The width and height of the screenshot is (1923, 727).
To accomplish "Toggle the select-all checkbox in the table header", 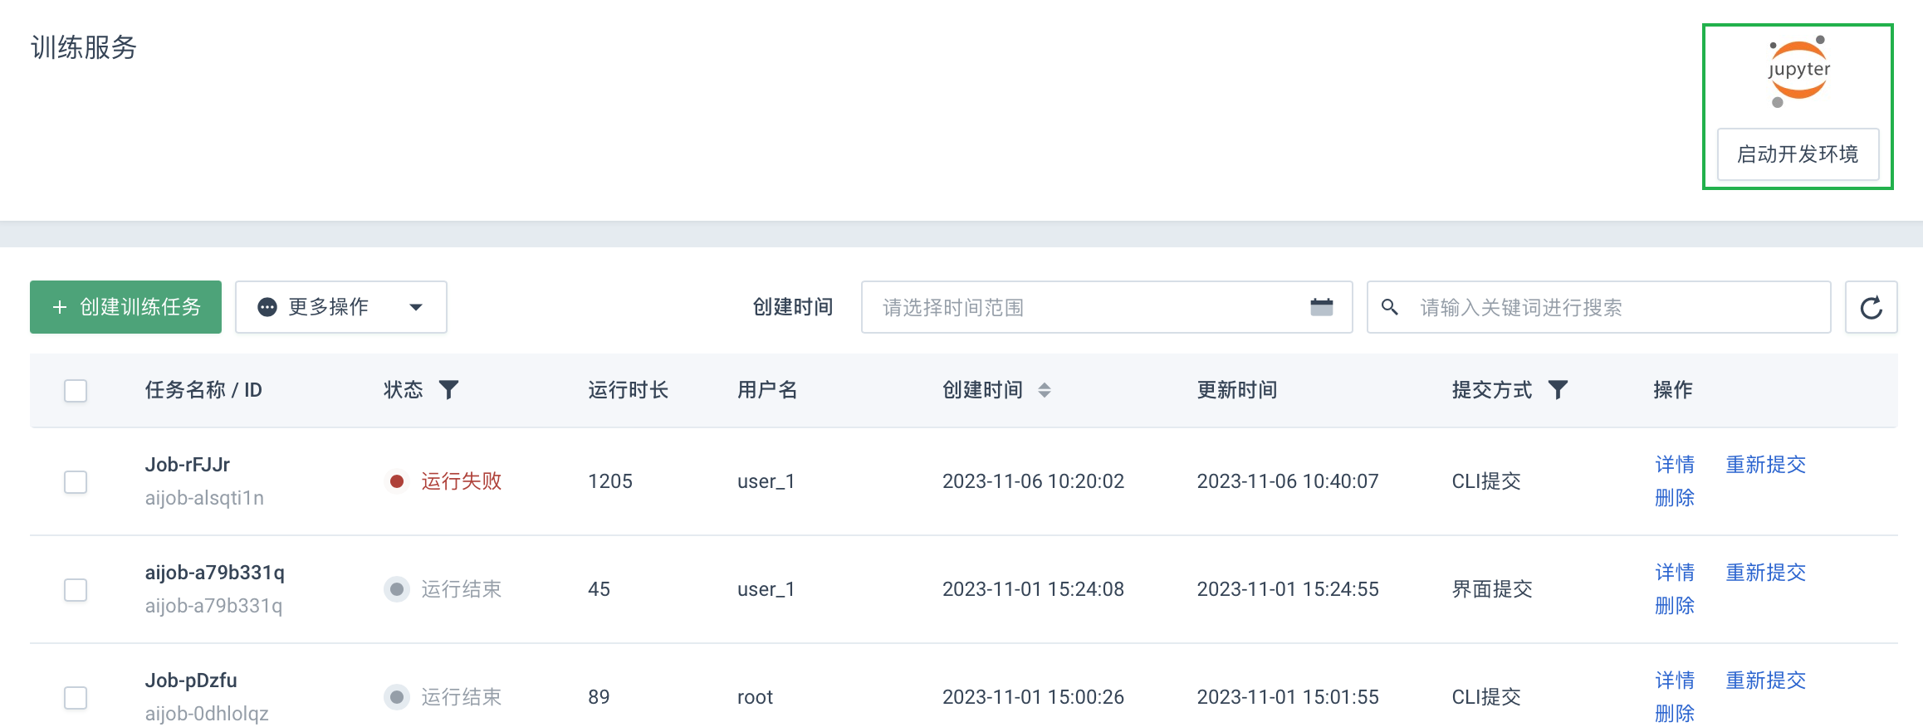I will tap(76, 390).
